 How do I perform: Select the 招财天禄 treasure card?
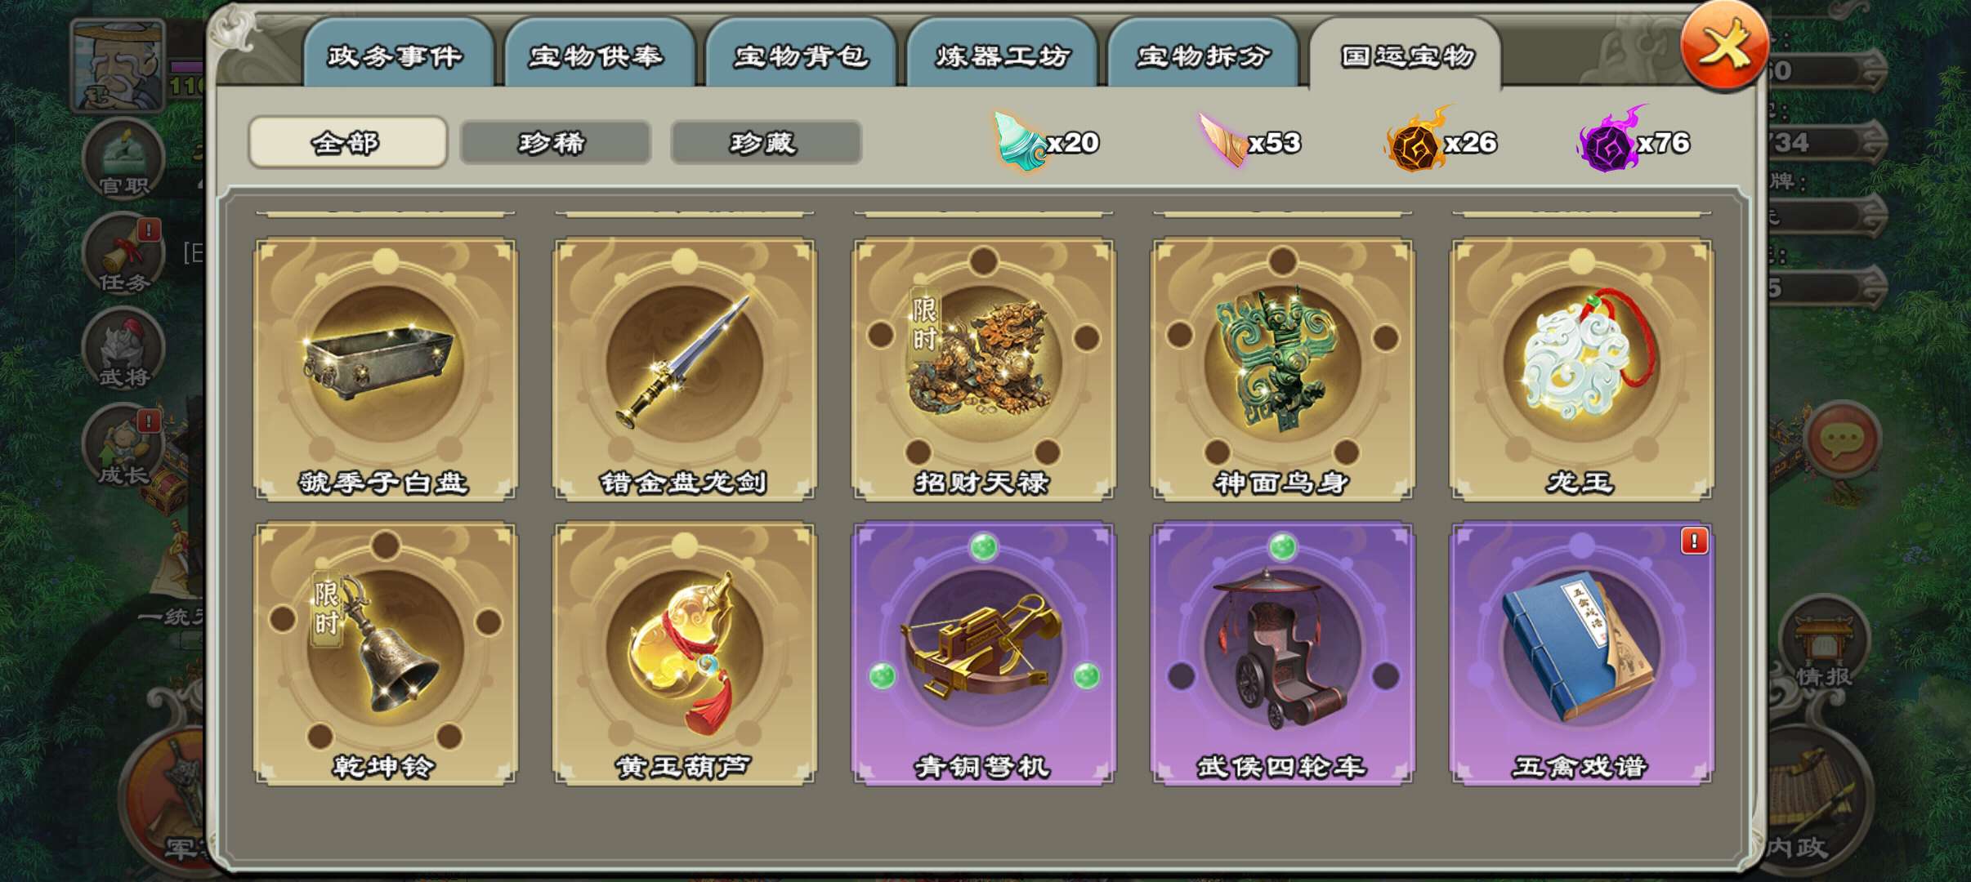983,369
